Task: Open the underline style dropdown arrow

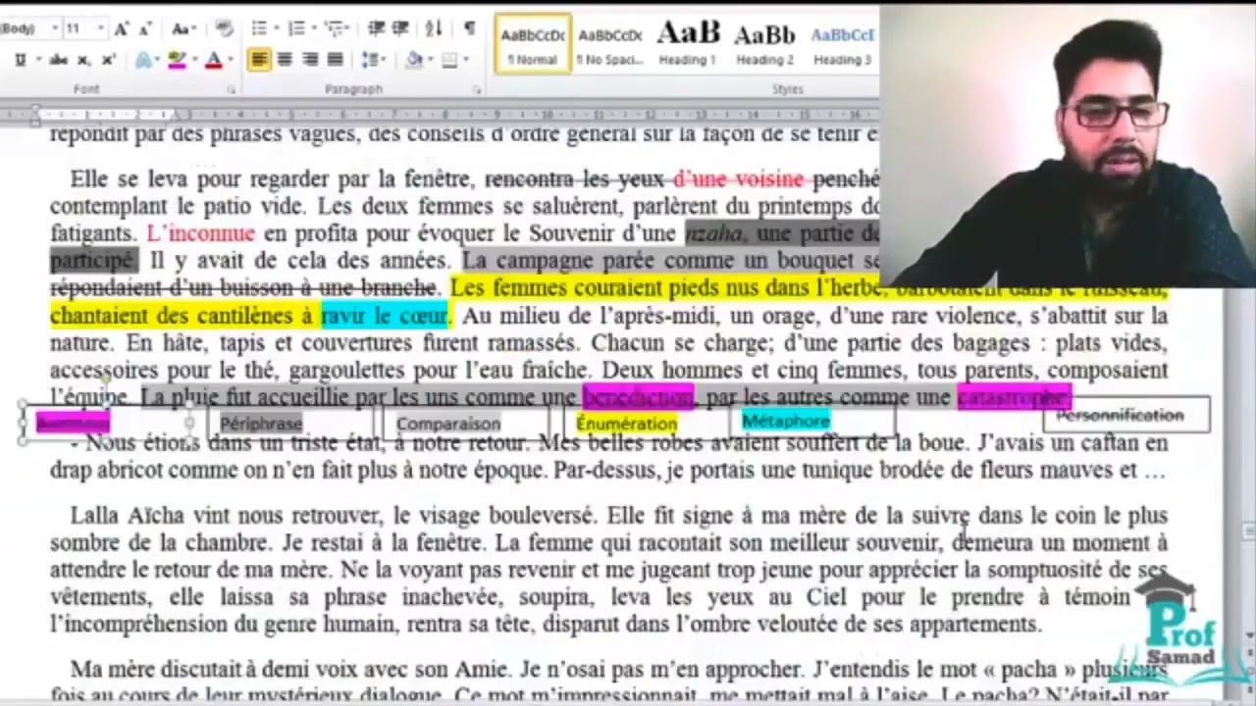Action: pyautogui.click(x=39, y=60)
